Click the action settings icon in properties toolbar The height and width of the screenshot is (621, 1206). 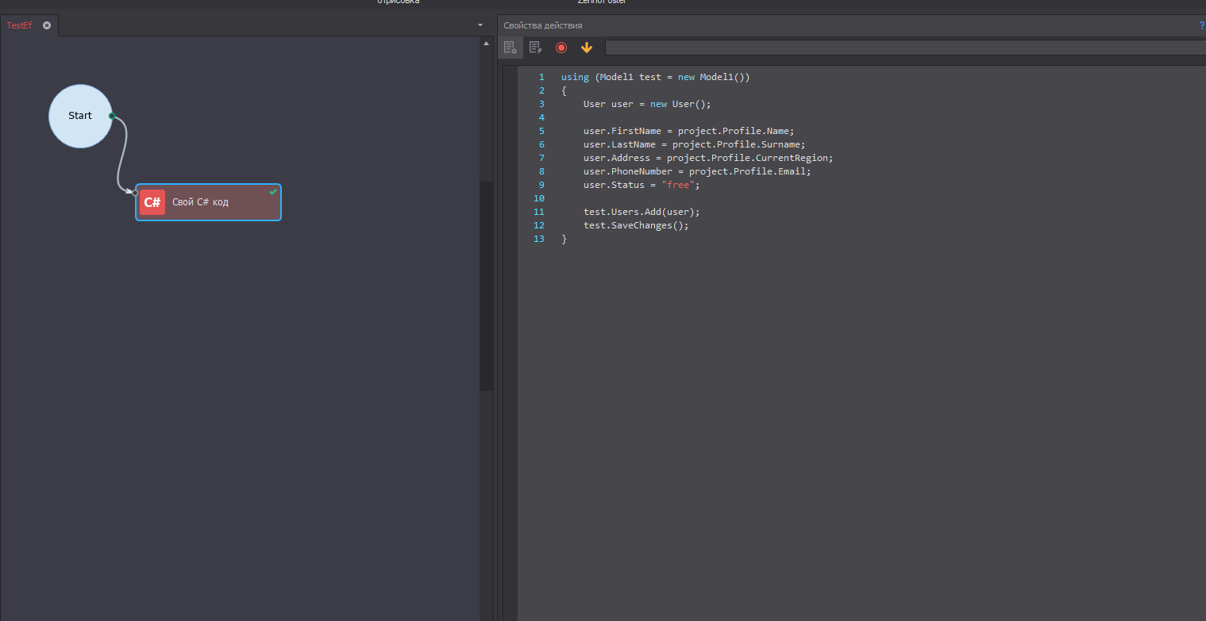click(x=511, y=48)
